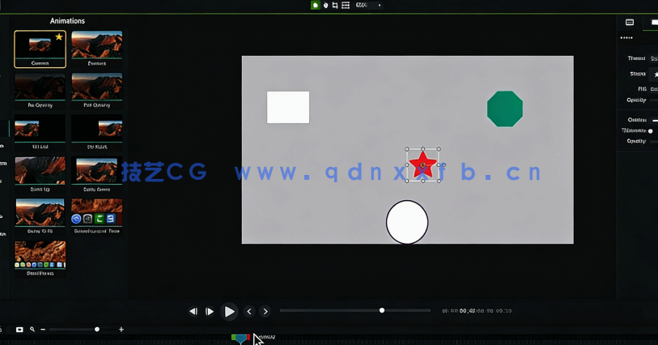Open the second properties tab with white rectangle
Image resolution: width=658 pixels, height=345 pixels.
(x=654, y=22)
